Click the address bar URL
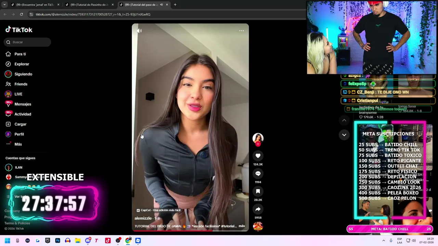The height and width of the screenshot is (246, 438). (x=93, y=14)
